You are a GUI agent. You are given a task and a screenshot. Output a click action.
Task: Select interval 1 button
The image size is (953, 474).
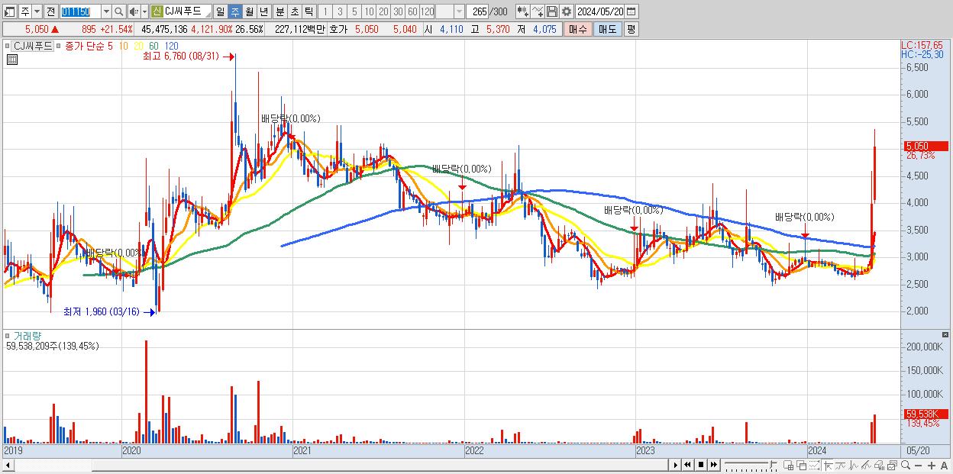click(325, 11)
